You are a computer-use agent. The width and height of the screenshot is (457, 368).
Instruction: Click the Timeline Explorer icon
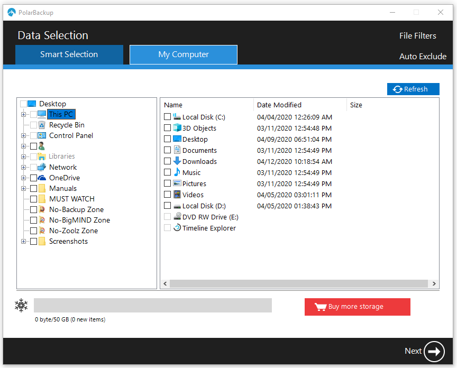tap(177, 227)
